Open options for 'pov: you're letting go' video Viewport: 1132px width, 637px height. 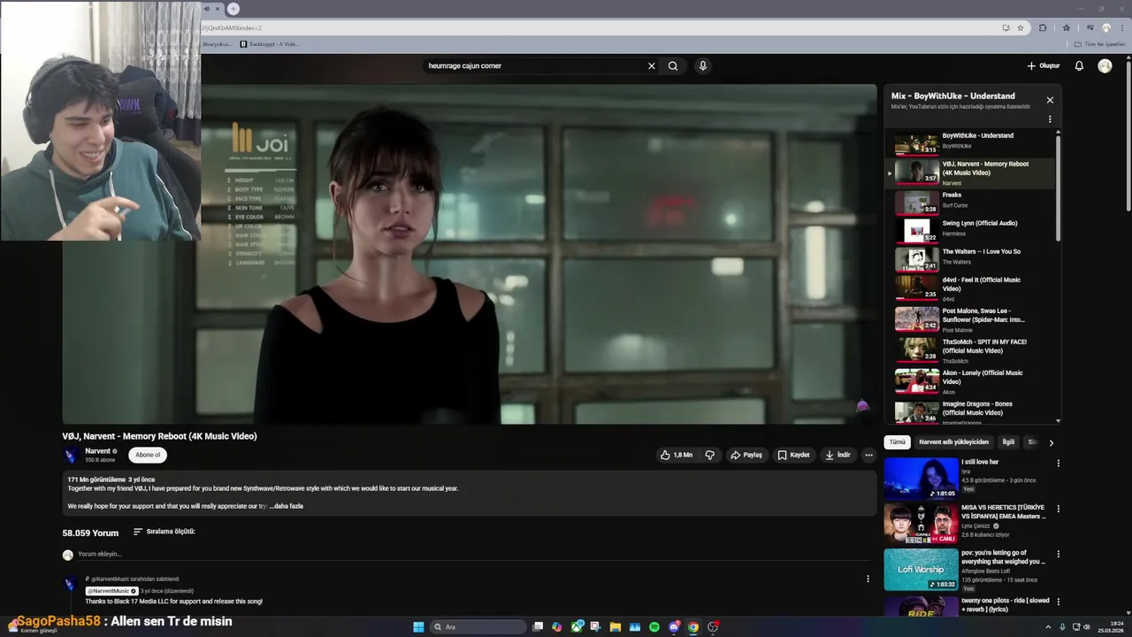tap(1058, 555)
